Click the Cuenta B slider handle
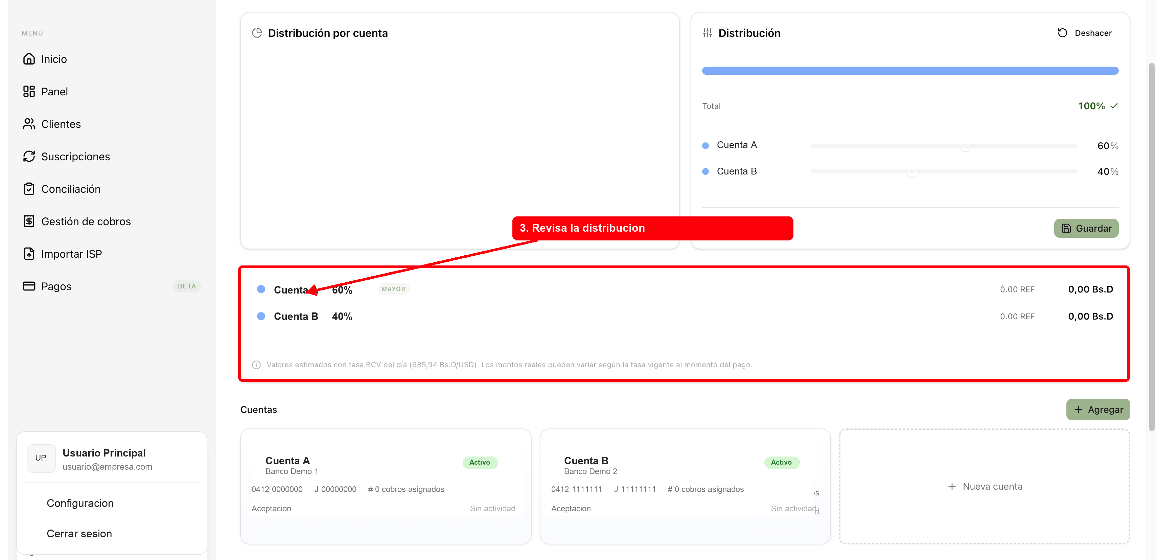 [x=912, y=171]
